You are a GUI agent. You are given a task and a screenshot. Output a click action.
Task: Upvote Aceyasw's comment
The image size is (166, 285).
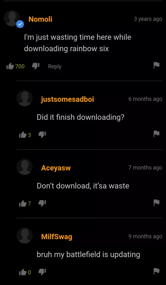(x=23, y=204)
